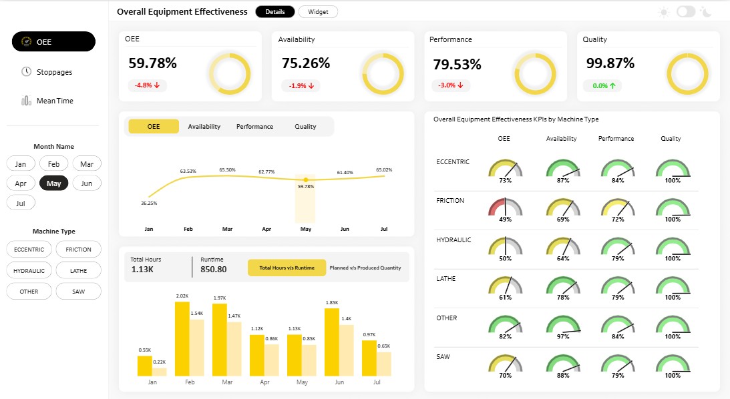Select the Feb month filter
The width and height of the screenshot is (730, 399).
(53, 163)
